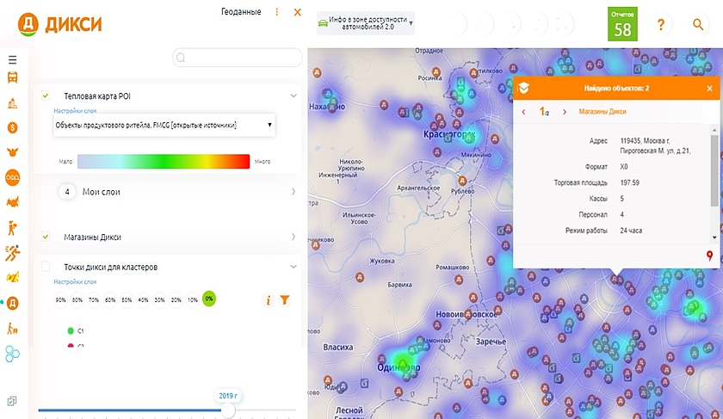Viewport: 723px width, 419px height.
Task: Select the 50% threshold option
Action: (x=127, y=300)
